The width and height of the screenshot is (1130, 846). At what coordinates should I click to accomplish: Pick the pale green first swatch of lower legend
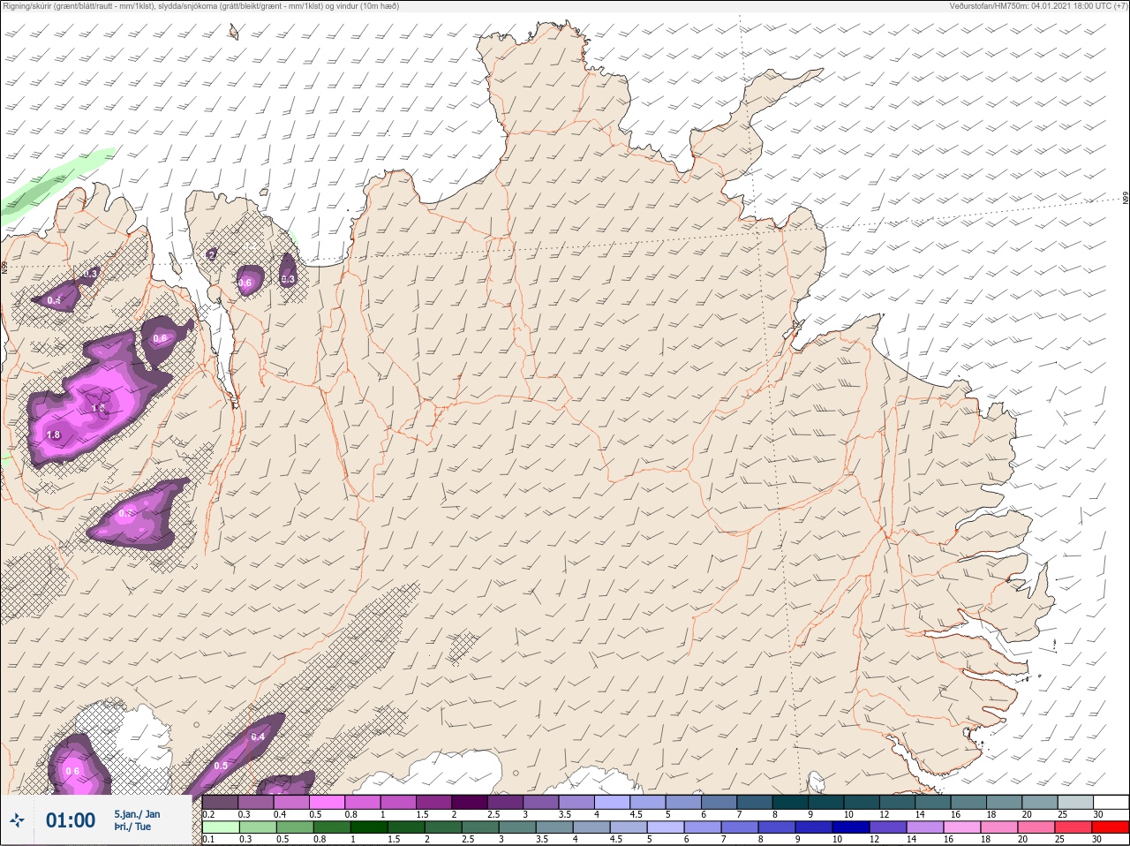220,827
